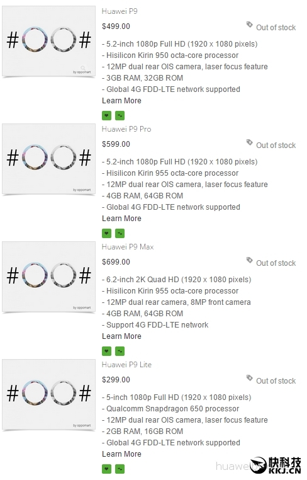Add Huawei P9 Max to wishlist
The image size is (307, 480).
click(106, 351)
